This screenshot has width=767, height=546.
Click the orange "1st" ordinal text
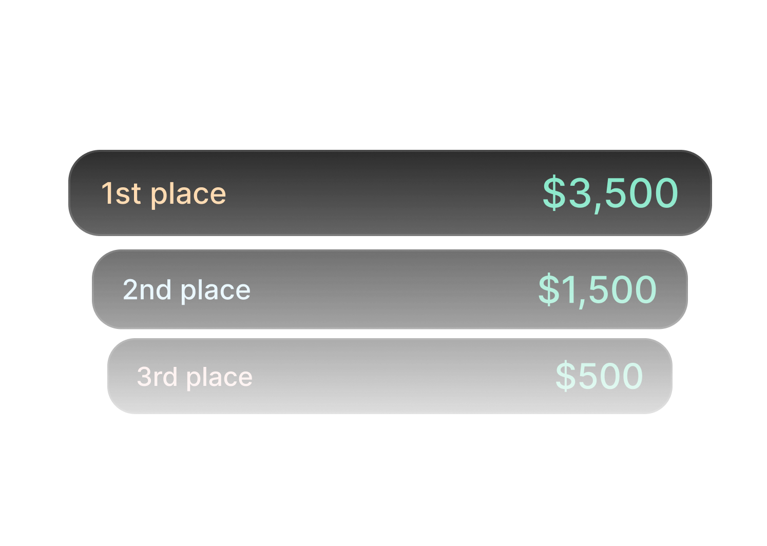tap(121, 193)
